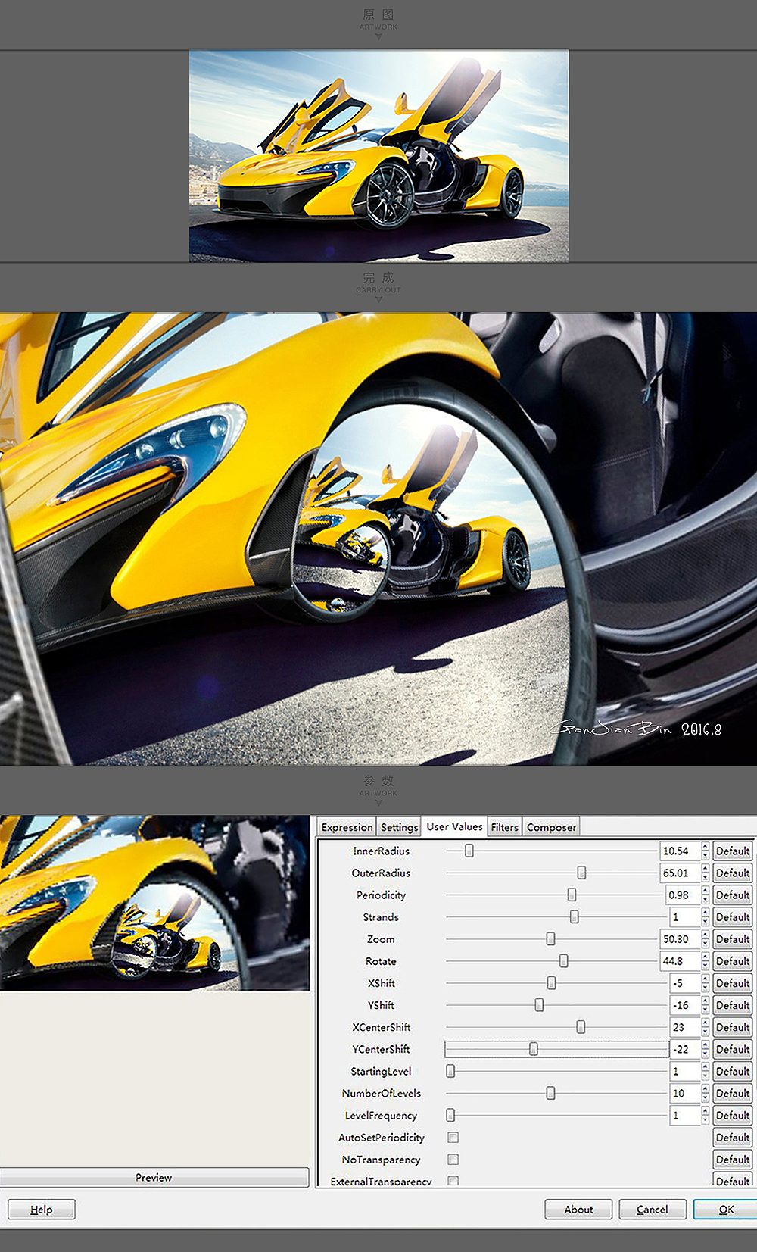Click the Periodicity value field 0.98
The width and height of the screenshot is (757, 1252).
[683, 895]
